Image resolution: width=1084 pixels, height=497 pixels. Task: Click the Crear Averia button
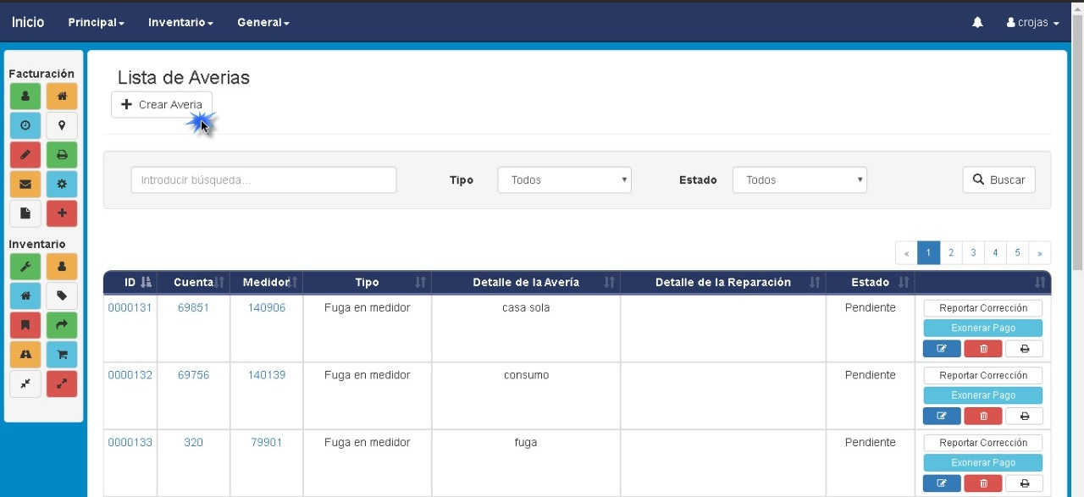[162, 104]
